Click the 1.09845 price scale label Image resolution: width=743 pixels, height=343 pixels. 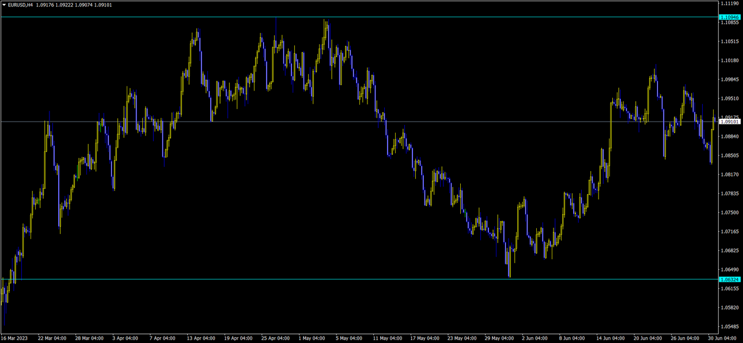[x=730, y=80]
